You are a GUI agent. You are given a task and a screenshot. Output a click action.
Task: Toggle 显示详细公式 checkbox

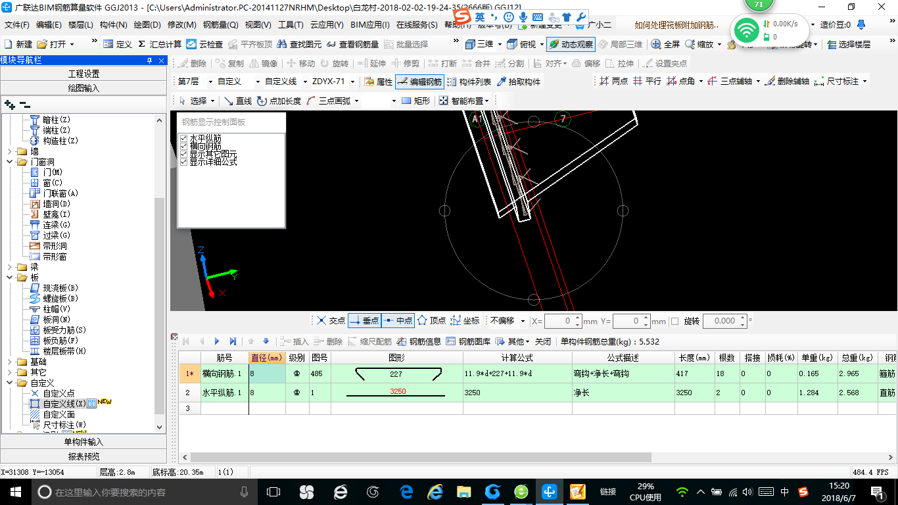[183, 162]
